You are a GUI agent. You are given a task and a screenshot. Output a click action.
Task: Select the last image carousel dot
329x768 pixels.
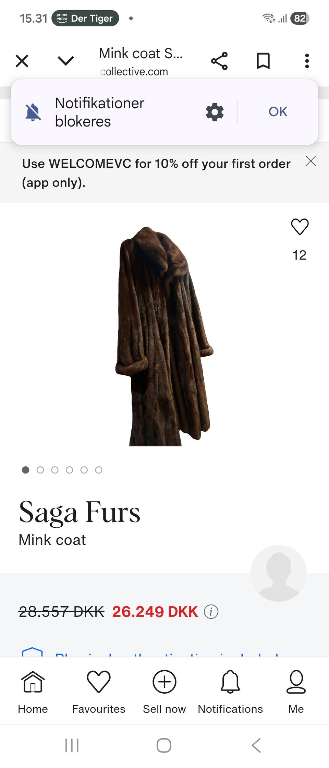(99, 470)
